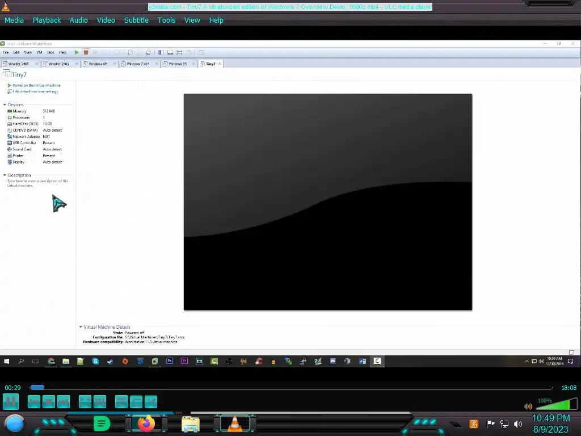Open the Playback menu
The width and height of the screenshot is (581, 436).
click(x=47, y=20)
